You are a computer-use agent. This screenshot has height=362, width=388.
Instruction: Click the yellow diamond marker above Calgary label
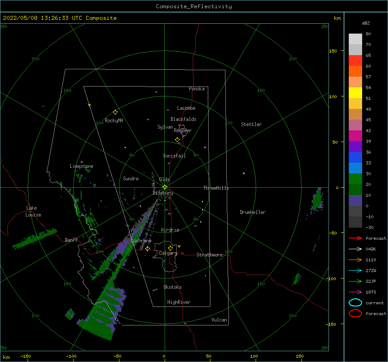pos(170,248)
